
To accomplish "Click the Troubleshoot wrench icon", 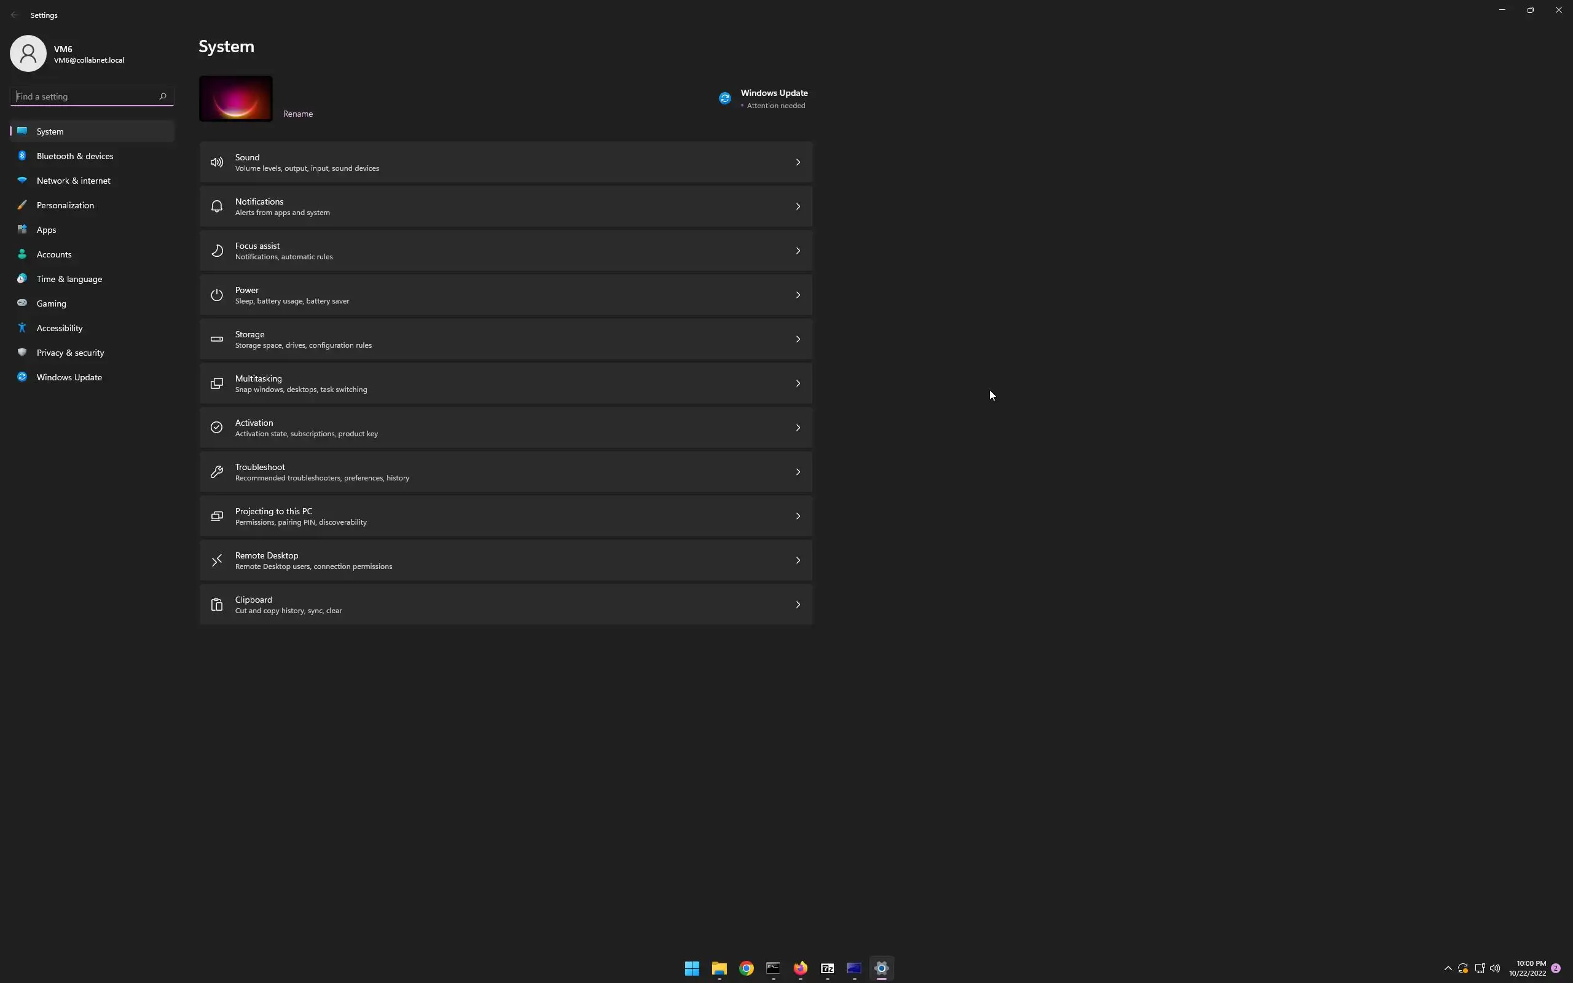I will pyautogui.click(x=216, y=472).
